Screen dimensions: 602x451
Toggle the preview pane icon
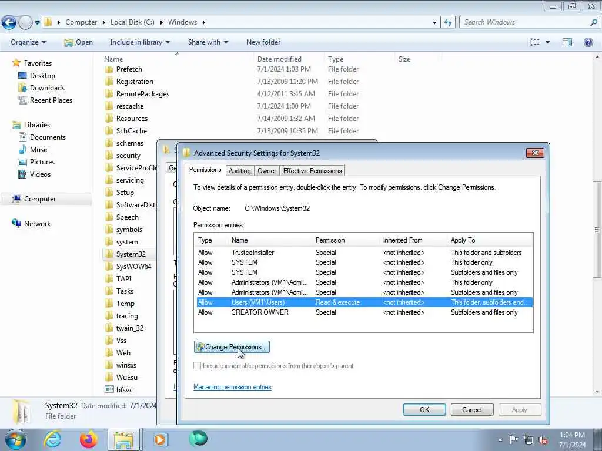(567, 42)
